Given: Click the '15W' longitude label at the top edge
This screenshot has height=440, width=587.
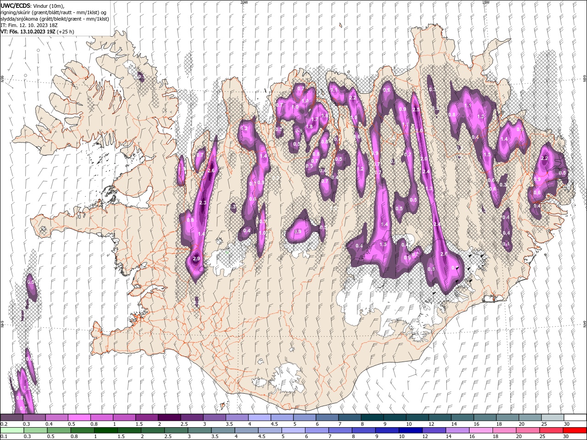Looking at the screenshot, I should click(486, 2).
